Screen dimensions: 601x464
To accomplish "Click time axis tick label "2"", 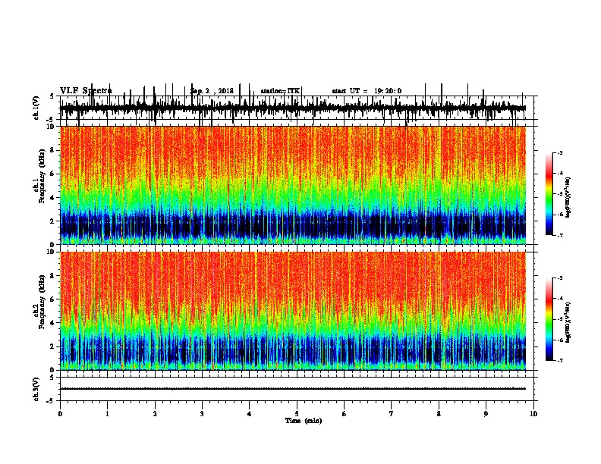I will point(155,414).
